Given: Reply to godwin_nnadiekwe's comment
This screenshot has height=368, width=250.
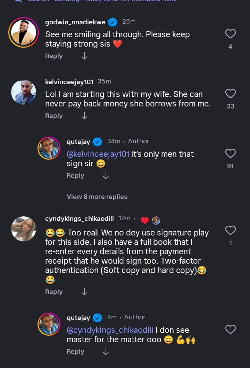Looking at the screenshot, I should click(54, 56).
